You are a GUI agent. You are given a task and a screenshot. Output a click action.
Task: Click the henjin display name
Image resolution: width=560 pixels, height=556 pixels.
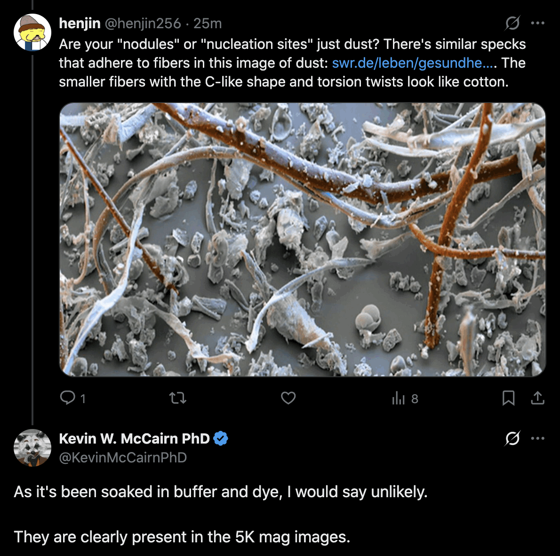(80, 23)
